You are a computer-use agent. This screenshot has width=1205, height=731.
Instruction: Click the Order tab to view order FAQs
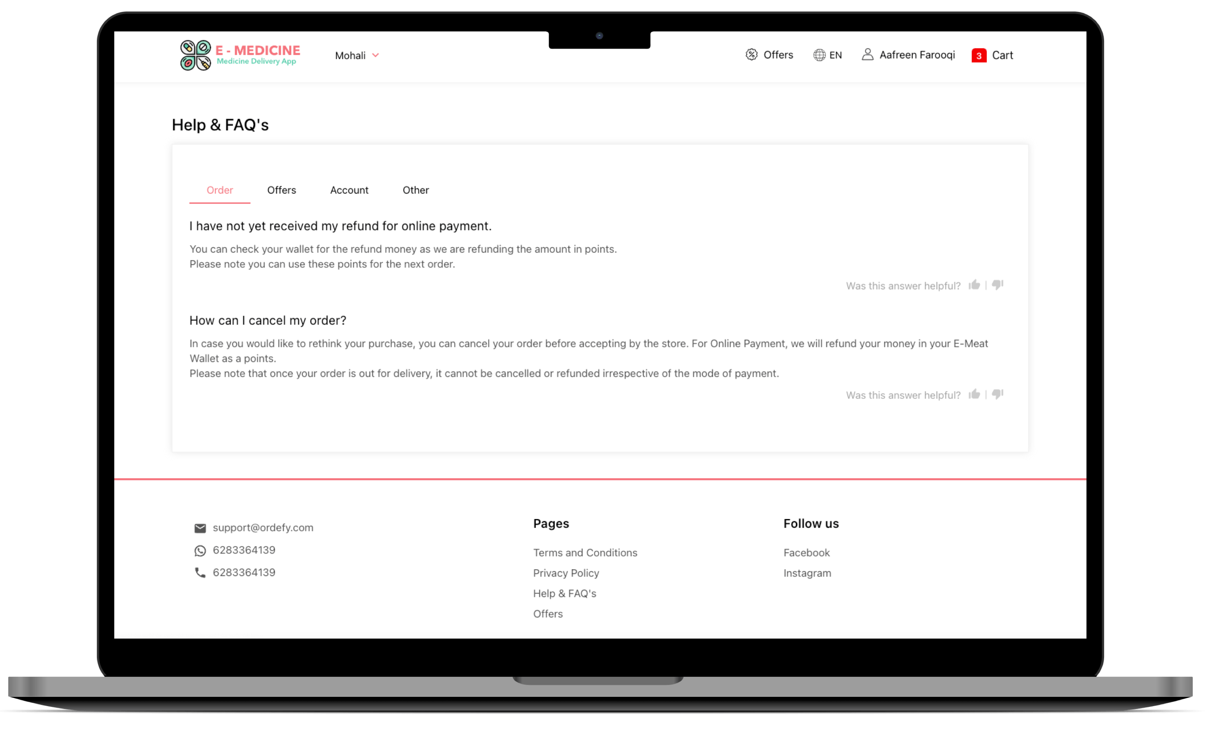click(220, 189)
